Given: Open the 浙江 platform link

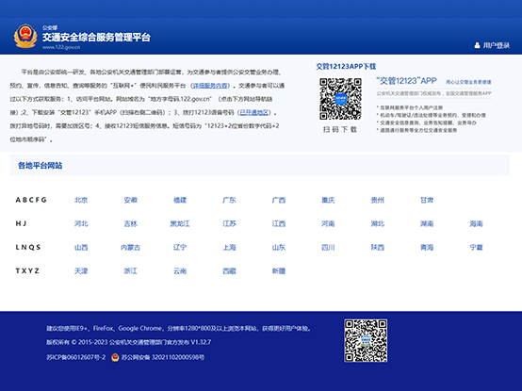Looking at the screenshot, I should [x=130, y=270].
